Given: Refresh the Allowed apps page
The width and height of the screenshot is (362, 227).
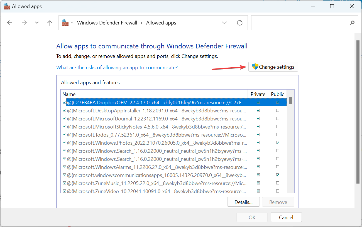Looking at the screenshot, I should tap(240, 23).
